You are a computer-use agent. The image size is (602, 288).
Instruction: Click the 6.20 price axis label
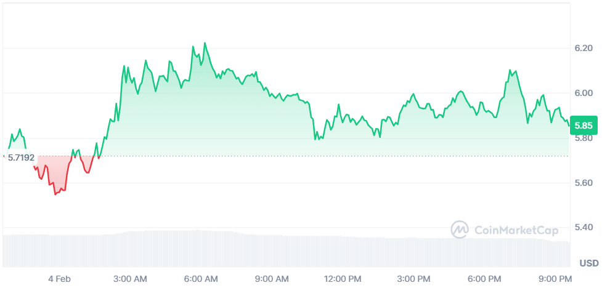582,48
